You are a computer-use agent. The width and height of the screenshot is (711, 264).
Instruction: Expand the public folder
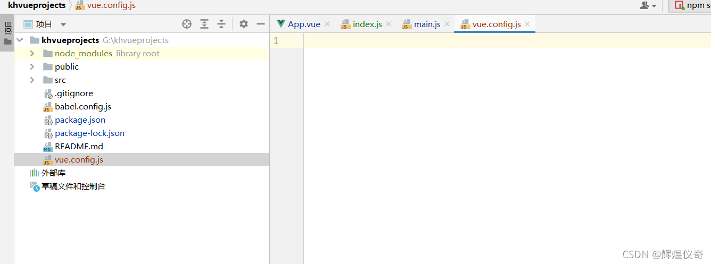(x=32, y=67)
